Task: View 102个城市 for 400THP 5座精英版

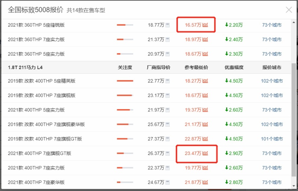Action: coord(272,81)
